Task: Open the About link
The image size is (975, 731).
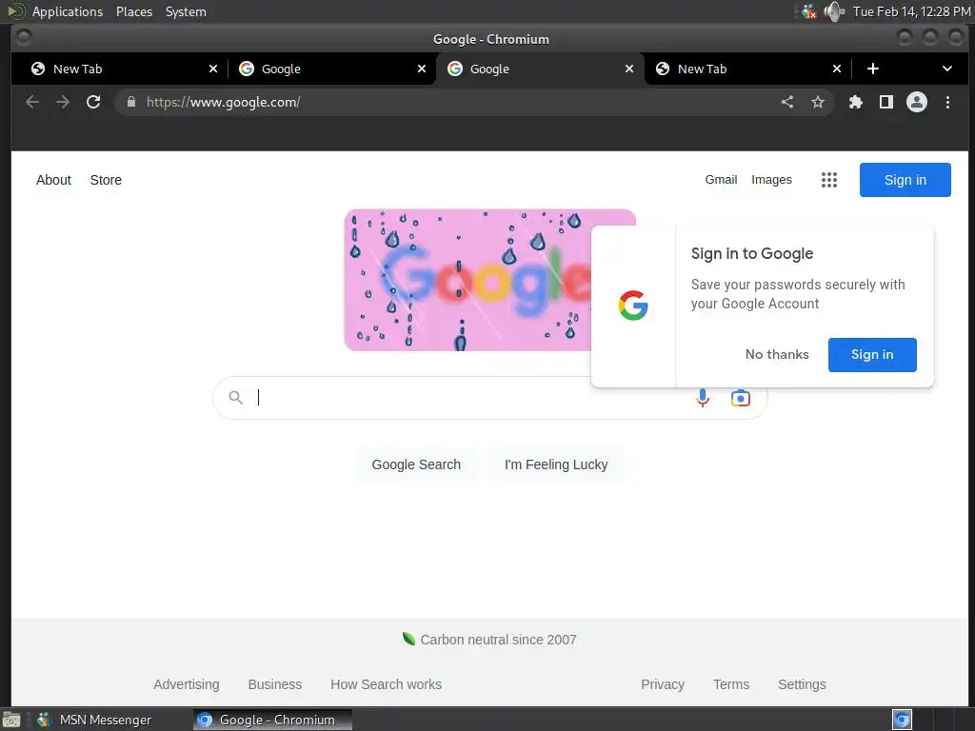Action: coord(53,180)
